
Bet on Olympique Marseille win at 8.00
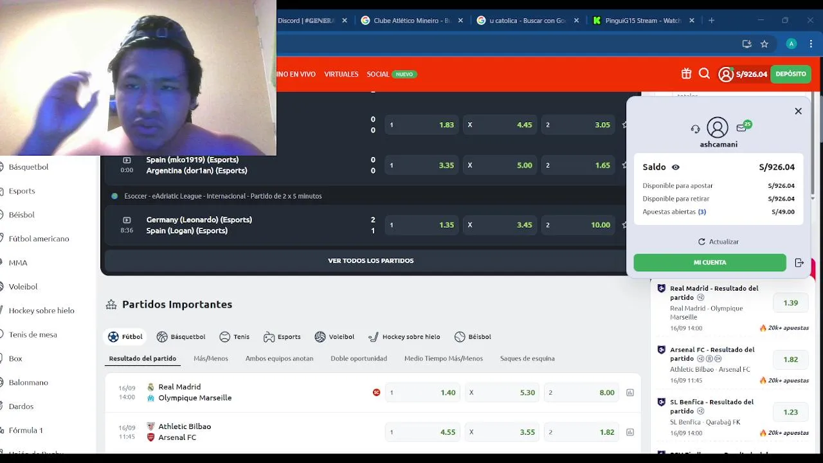(582, 392)
